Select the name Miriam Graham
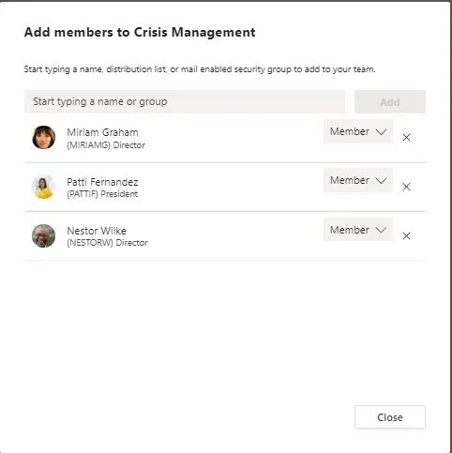The height and width of the screenshot is (453, 452). 102,132
